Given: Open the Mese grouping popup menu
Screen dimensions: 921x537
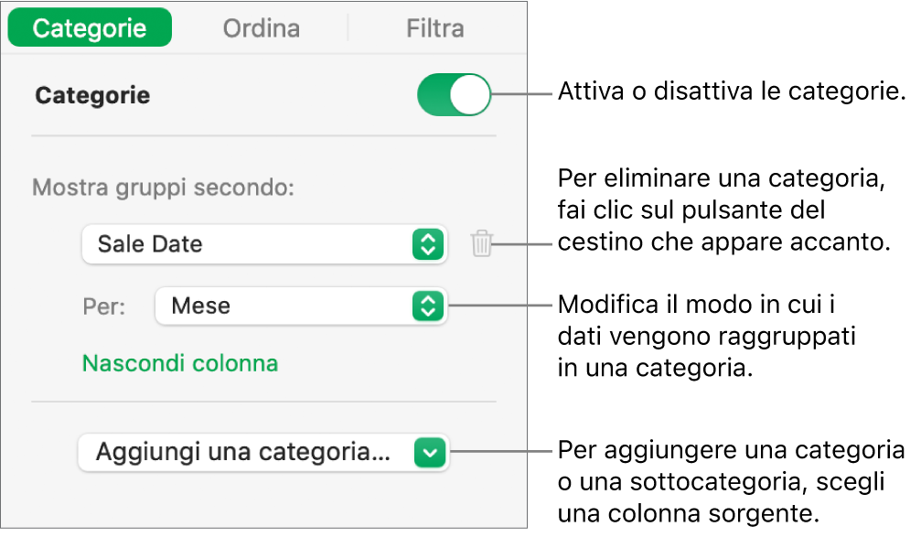Looking at the screenshot, I should (284, 306).
